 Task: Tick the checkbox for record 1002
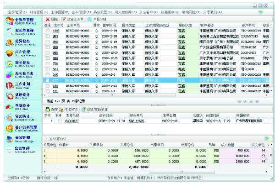[48, 30]
